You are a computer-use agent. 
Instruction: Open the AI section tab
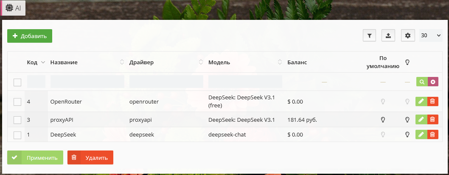pos(13,8)
